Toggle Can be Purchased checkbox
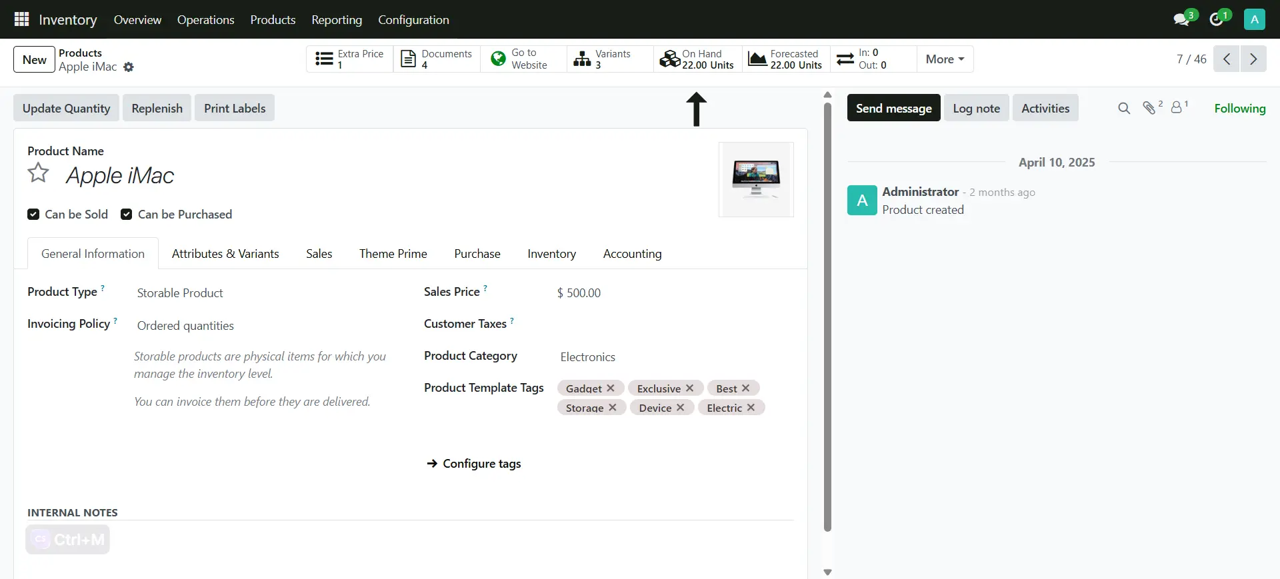1280x579 pixels. pos(126,215)
